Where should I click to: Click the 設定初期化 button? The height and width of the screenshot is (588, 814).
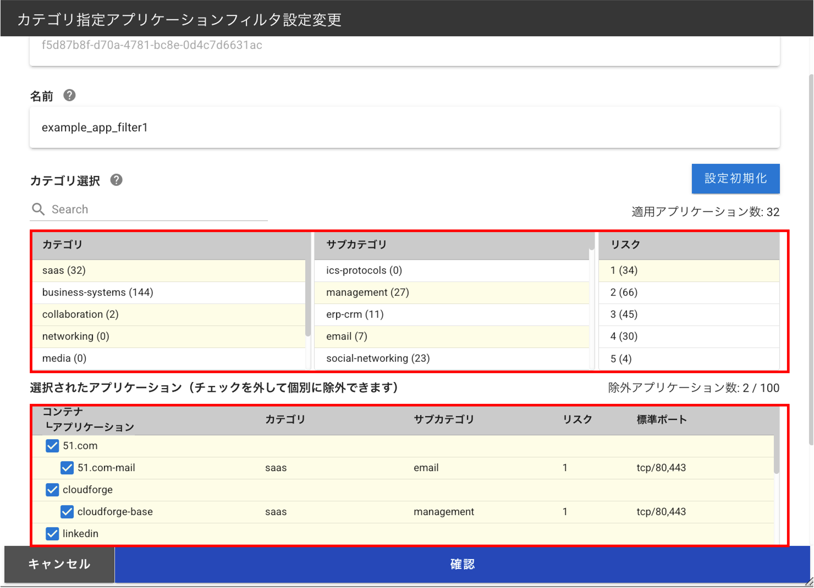[x=735, y=178]
